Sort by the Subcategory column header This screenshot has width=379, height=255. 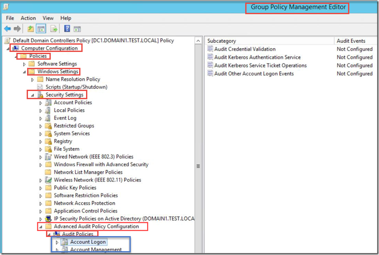pos(269,41)
